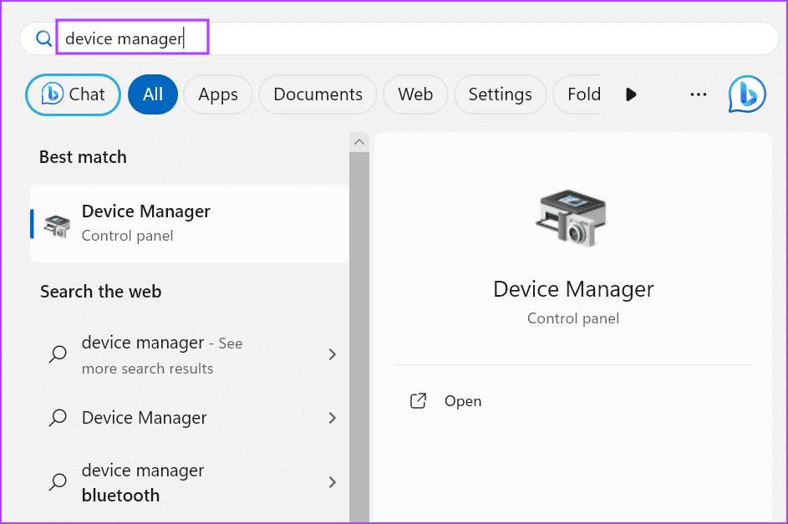This screenshot has height=524, width=788.
Task: Switch to the Documents filter tab
Action: tap(318, 94)
